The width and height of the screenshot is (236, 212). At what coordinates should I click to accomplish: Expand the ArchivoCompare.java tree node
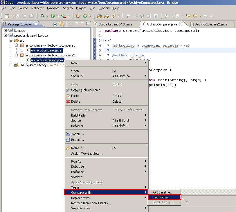22,50
